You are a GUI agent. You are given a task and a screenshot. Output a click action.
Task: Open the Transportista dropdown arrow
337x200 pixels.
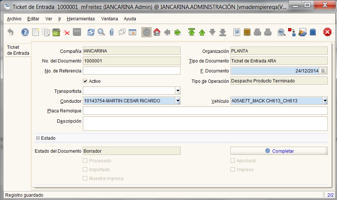[178, 91]
